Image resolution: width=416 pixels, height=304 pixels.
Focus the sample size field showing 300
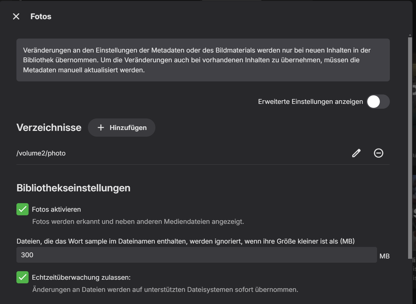coord(196,255)
